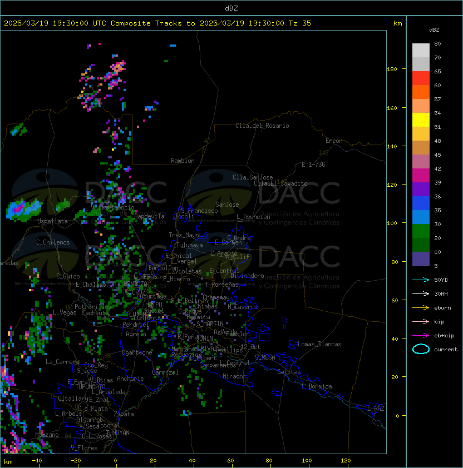463x468 pixels.
Task: Select the pink bip arrow symbol
Action: [x=421, y=321]
